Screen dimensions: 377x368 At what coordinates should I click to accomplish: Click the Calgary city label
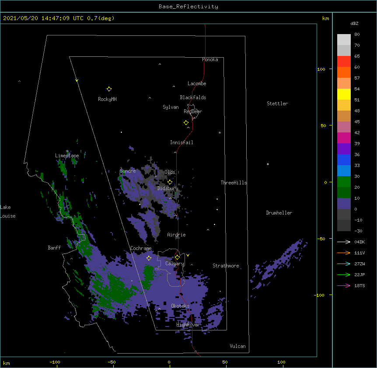(x=175, y=264)
